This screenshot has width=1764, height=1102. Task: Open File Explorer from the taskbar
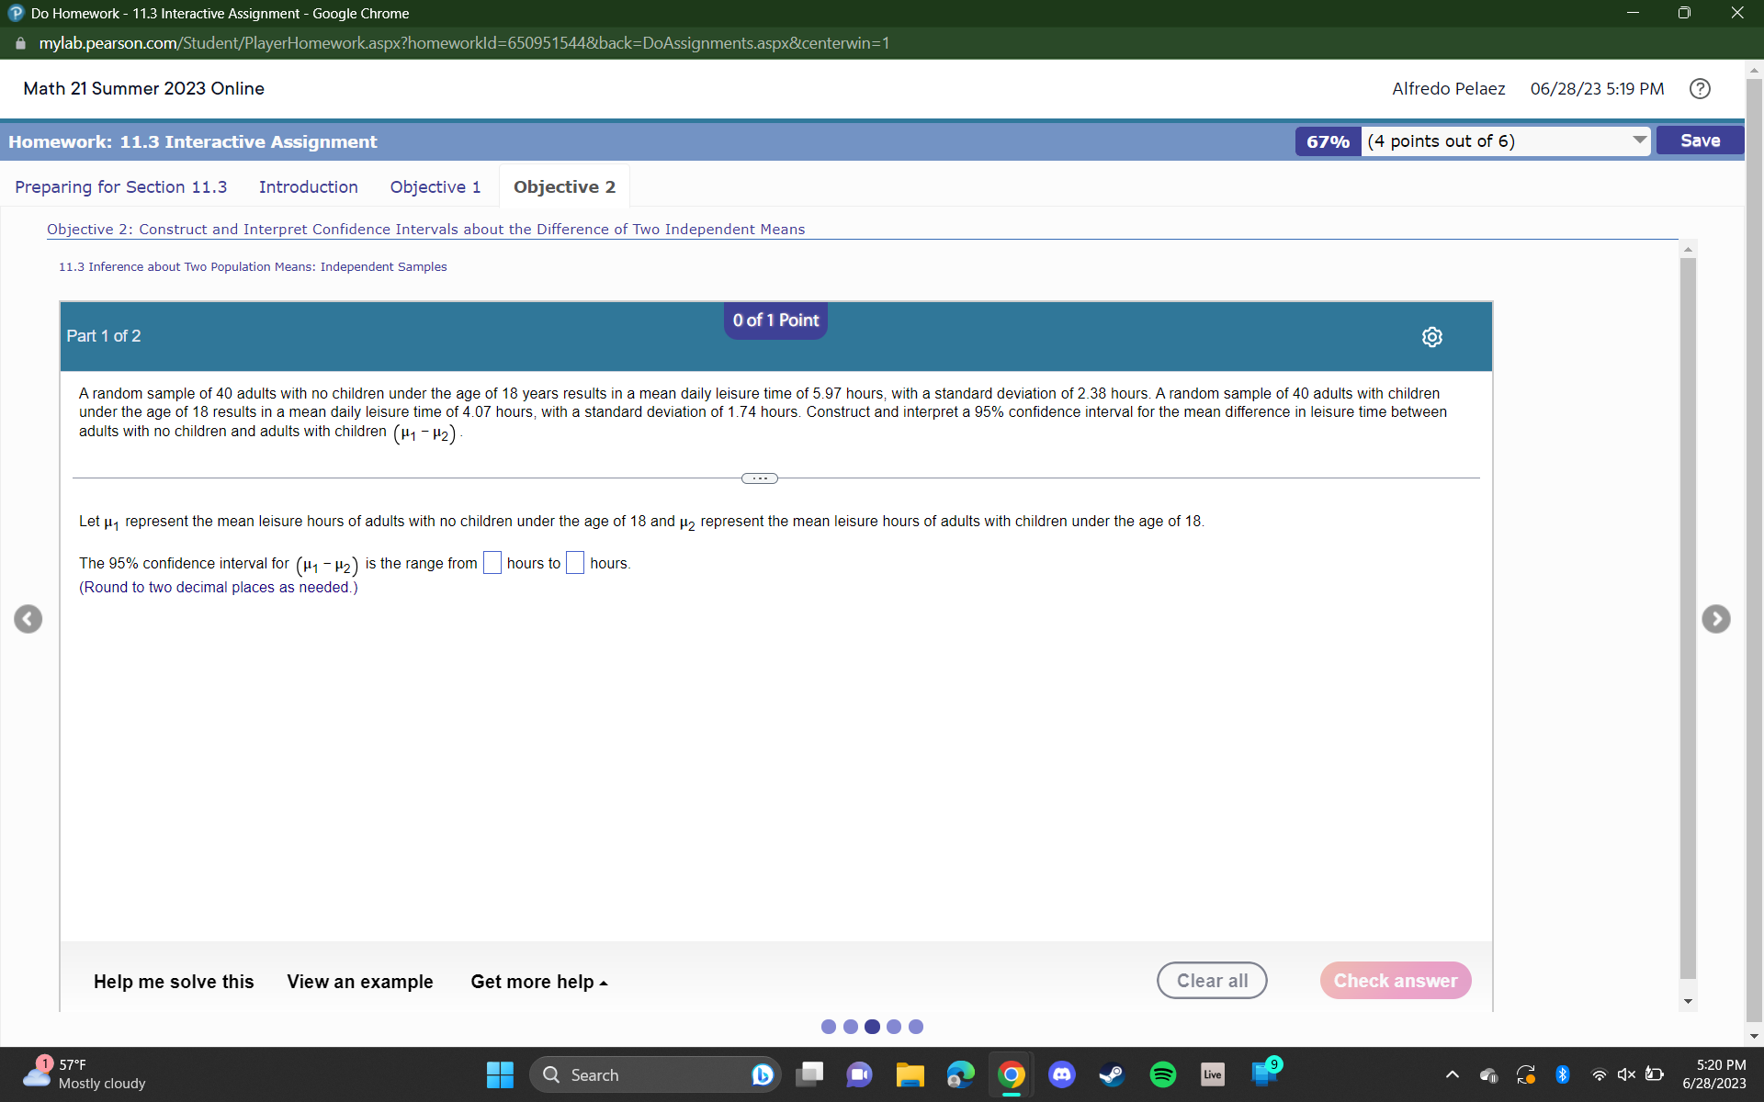click(x=910, y=1074)
